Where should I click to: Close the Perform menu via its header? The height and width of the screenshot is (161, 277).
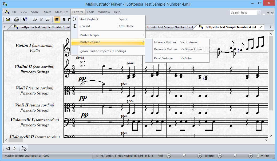[x=78, y=12]
